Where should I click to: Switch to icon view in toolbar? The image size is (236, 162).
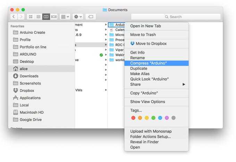point(31,17)
